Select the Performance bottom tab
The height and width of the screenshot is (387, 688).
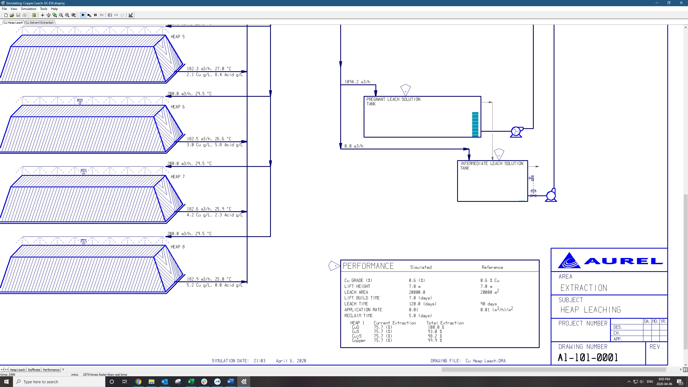pyautogui.click(x=51, y=370)
